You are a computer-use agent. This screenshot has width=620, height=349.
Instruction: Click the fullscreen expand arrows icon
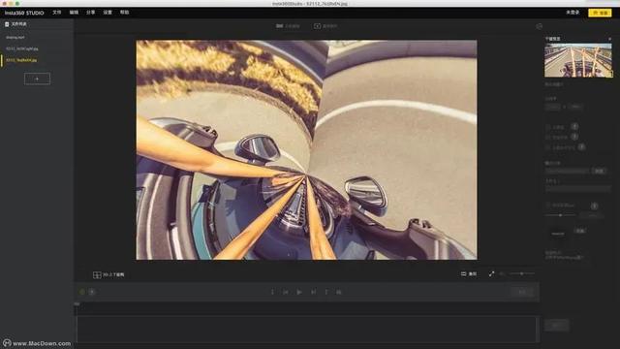[491, 273]
